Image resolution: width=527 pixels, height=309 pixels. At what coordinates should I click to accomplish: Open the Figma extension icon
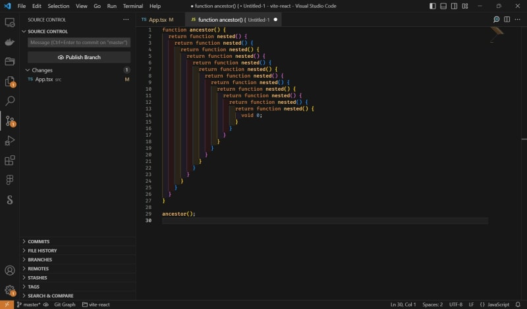pyautogui.click(x=10, y=180)
